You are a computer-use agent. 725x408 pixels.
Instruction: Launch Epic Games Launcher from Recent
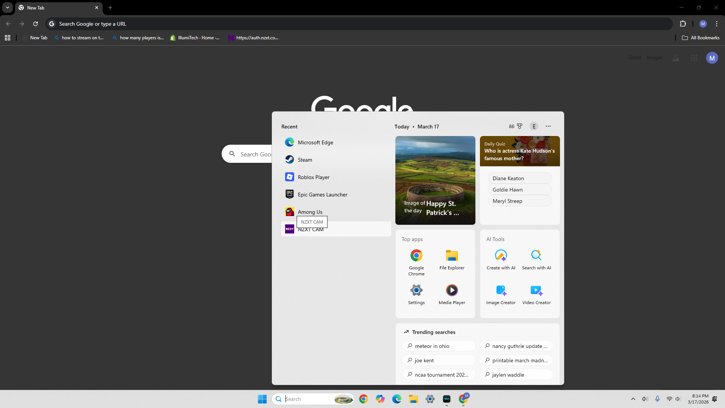point(336,195)
